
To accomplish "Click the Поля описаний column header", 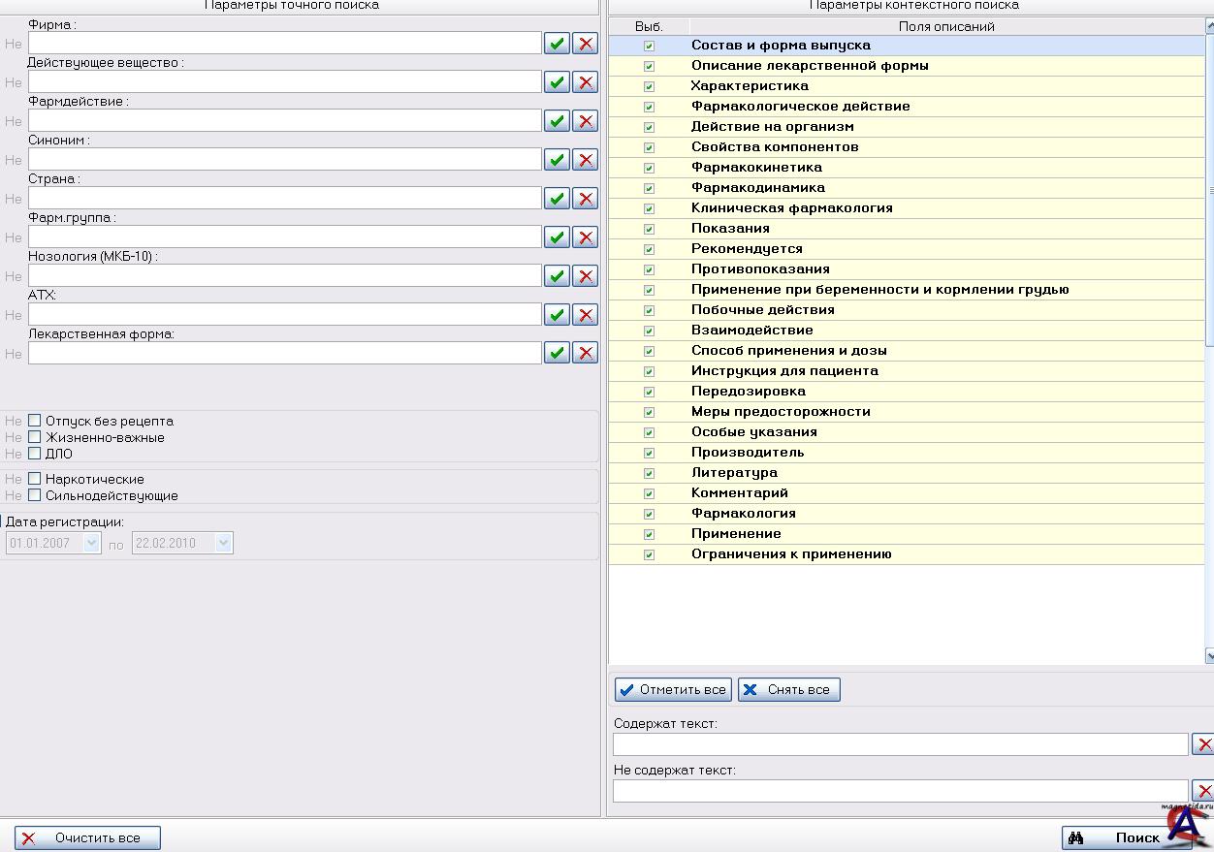I will (945, 26).
